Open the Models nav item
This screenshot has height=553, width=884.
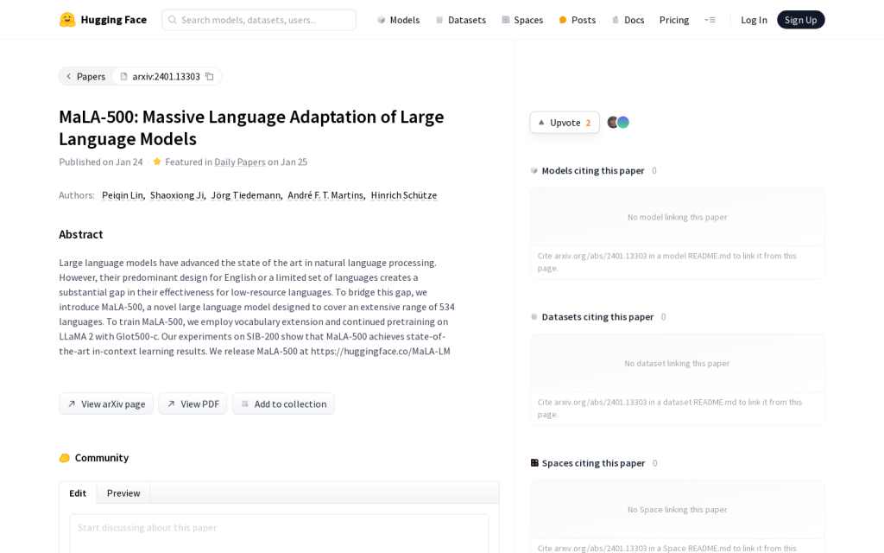398,20
